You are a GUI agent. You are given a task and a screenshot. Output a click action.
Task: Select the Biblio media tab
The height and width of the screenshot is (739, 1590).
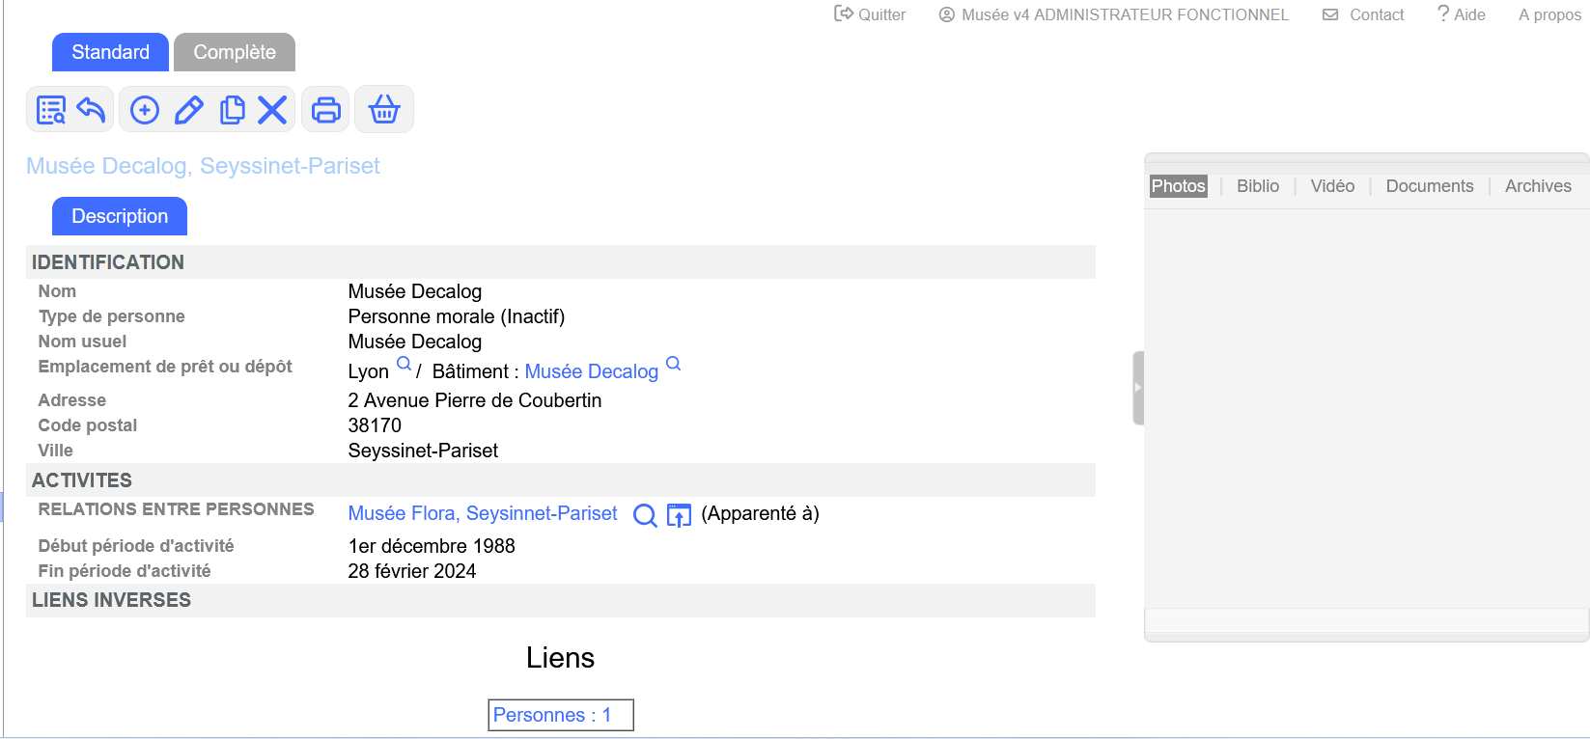tap(1257, 186)
